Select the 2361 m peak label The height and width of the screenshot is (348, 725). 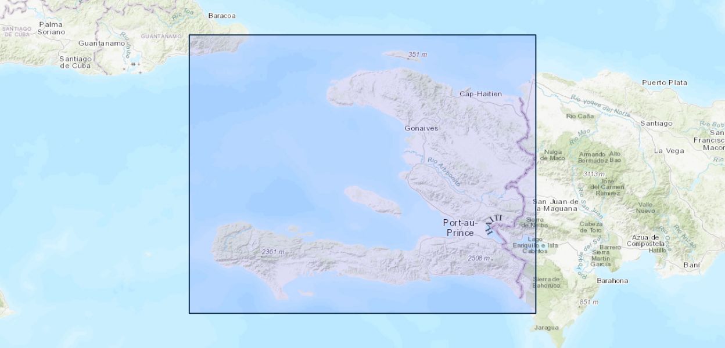point(273,252)
